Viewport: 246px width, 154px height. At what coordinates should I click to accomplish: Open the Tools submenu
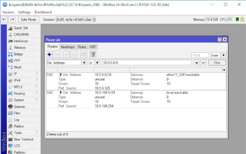click(x=24, y=133)
